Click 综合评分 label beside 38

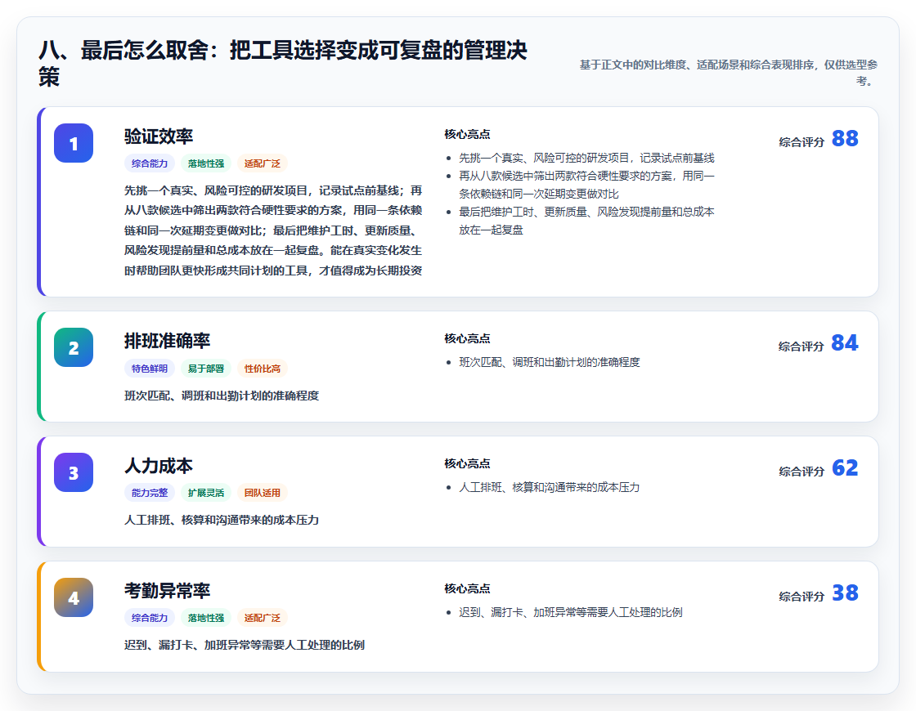pyautogui.click(x=801, y=596)
